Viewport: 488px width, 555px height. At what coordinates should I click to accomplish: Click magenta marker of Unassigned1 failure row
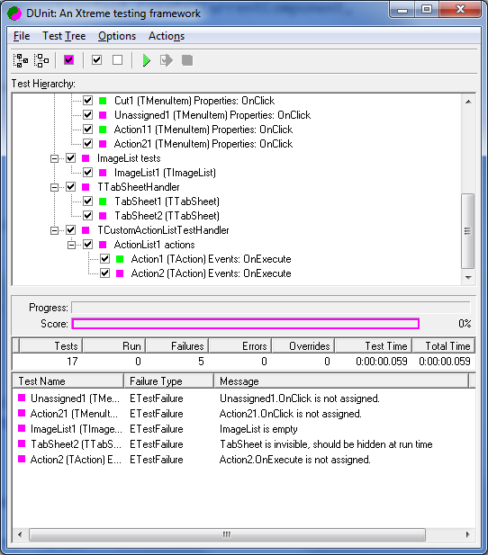point(22,398)
